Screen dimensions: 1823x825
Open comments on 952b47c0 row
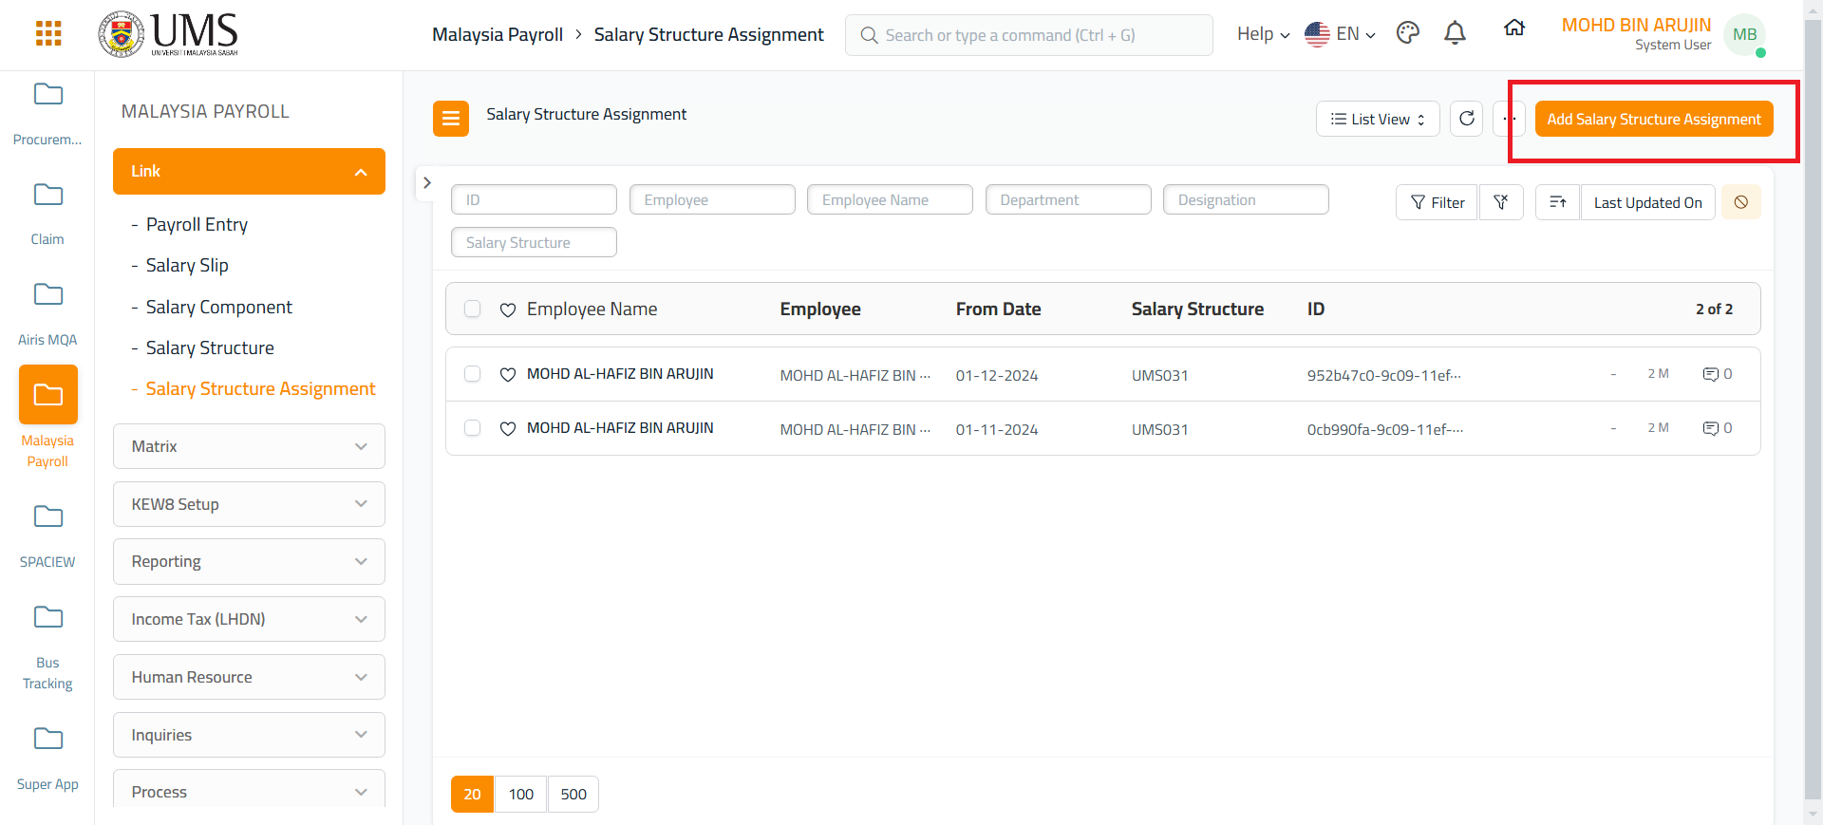point(1718,374)
